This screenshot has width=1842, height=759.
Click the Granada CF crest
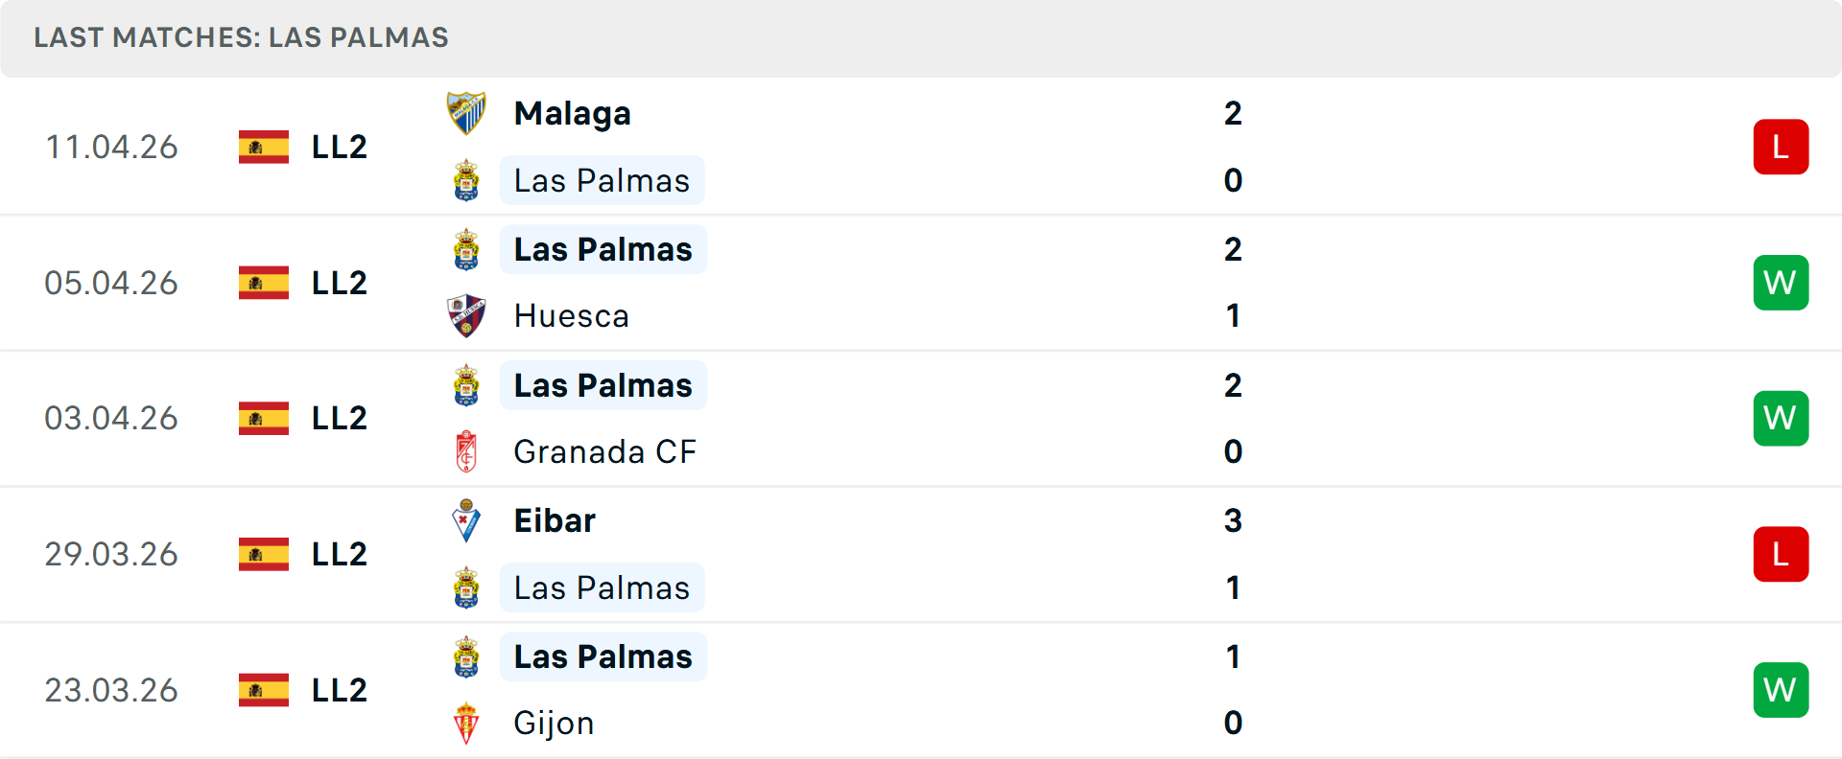466,451
